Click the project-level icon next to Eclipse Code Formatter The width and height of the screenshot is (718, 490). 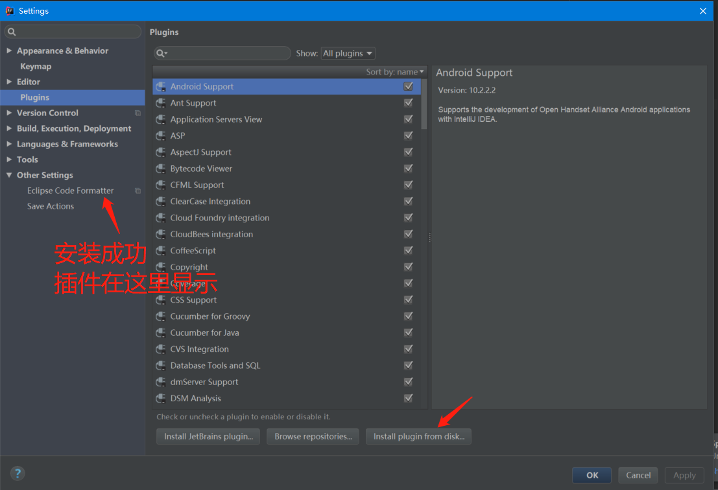pyautogui.click(x=138, y=191)
